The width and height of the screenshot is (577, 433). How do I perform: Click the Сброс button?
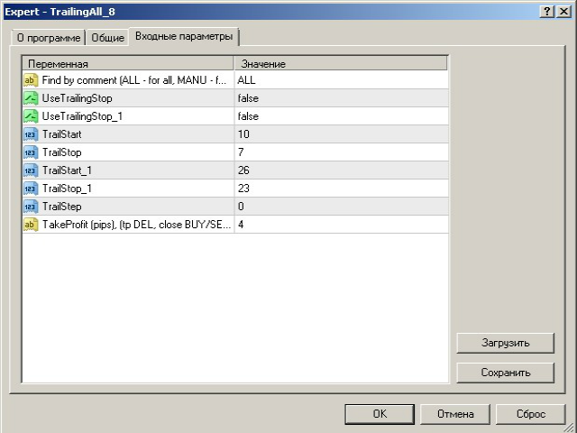531,414
